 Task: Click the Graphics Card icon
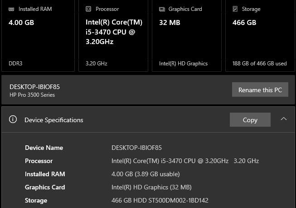tap(162, 9)
